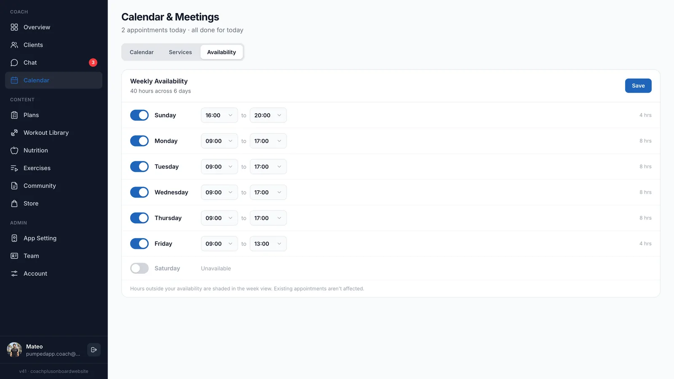Save the weekly availability
The image size is (674, 379).
click(638, 86)
